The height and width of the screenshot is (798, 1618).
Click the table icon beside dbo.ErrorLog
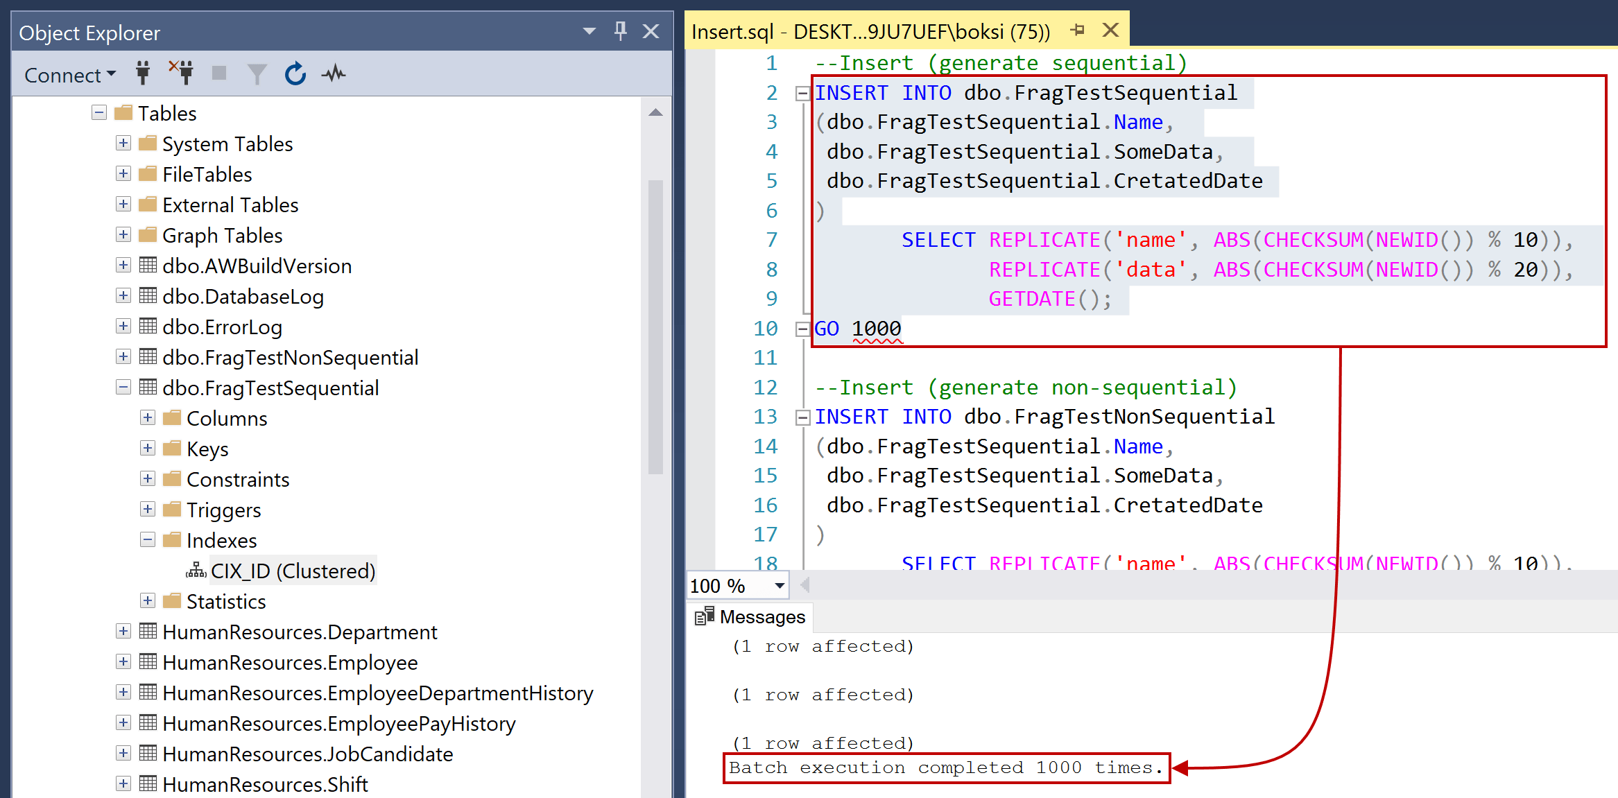(148, 326)
